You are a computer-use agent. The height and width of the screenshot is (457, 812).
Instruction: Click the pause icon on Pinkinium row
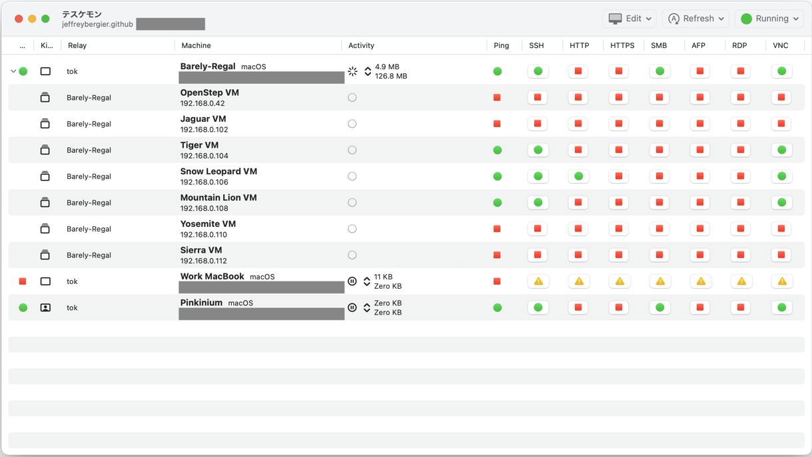pyautogui.click(x=352, y=307)
